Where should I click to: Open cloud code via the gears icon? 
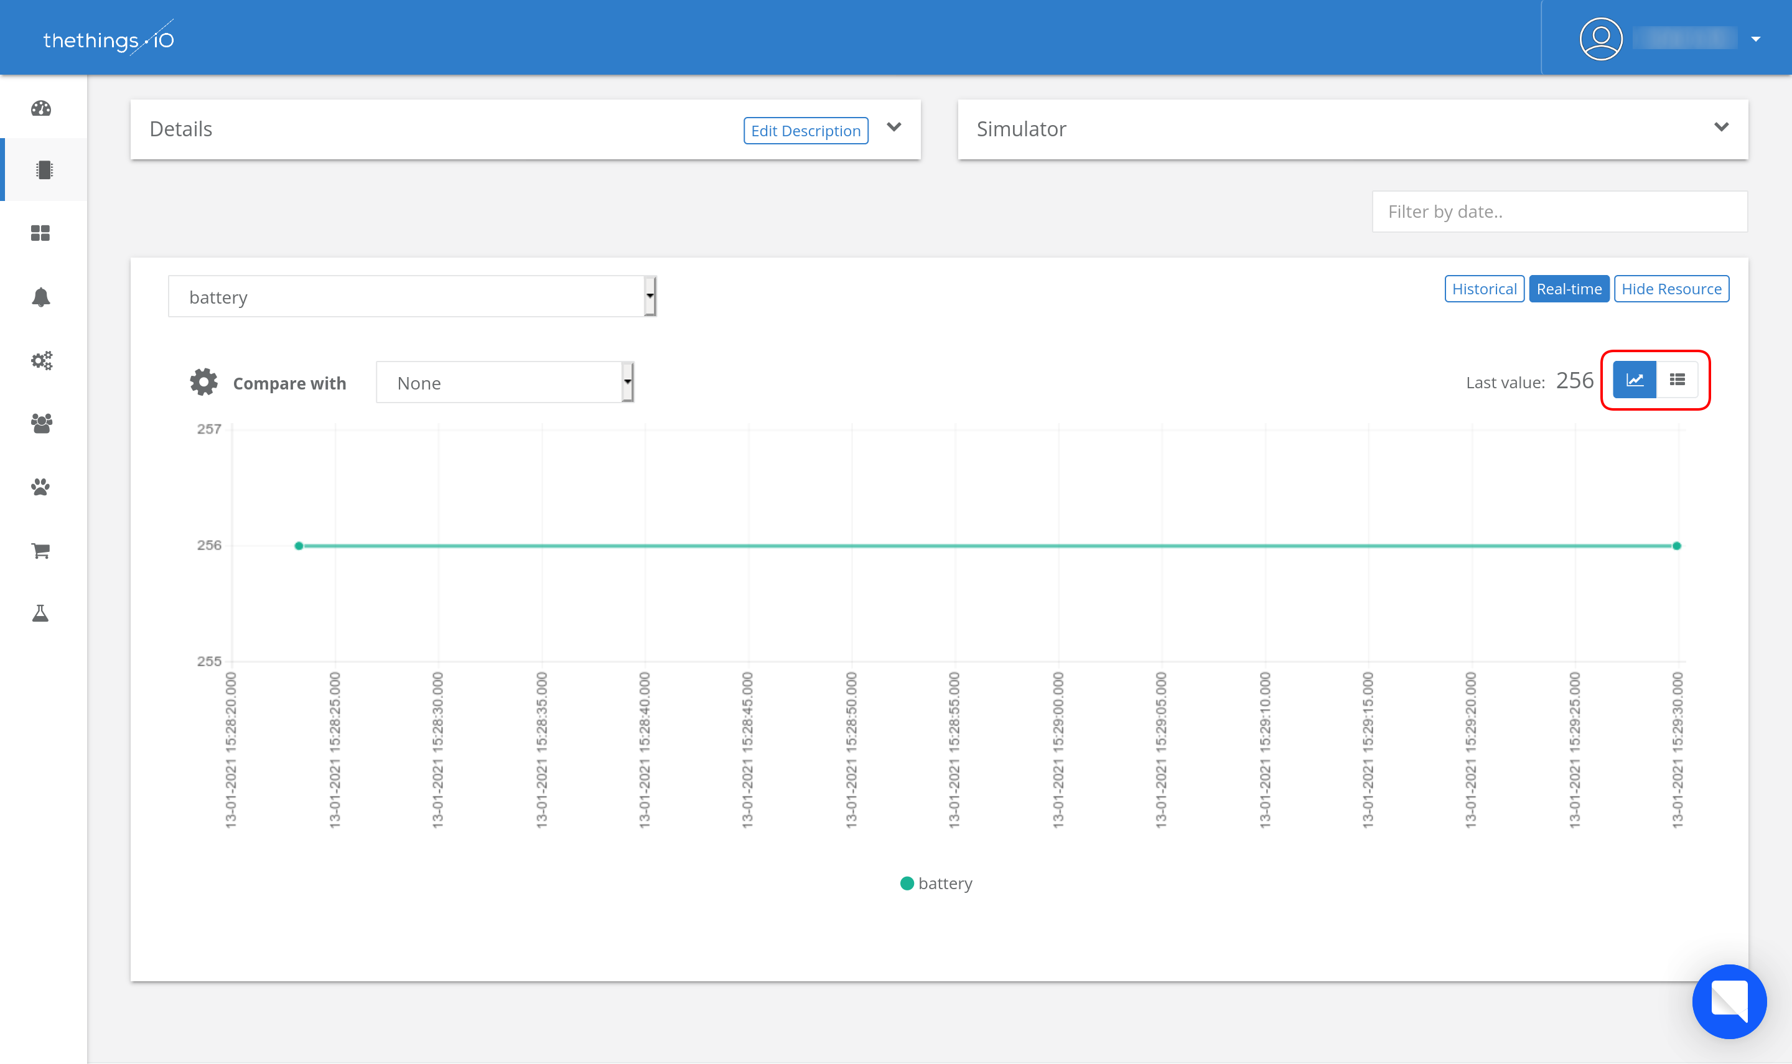[x=41, y=361]
